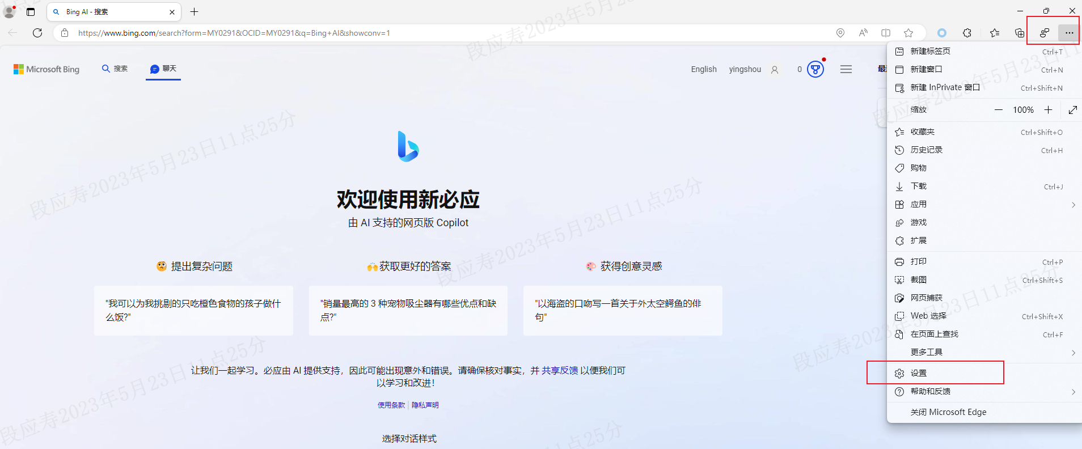Activate Read aloud icon in address bar
This screenshot has width=1082, height=449.
863,33
